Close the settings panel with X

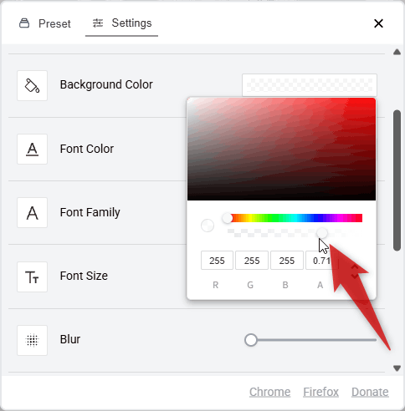click(x=378, y=23)
